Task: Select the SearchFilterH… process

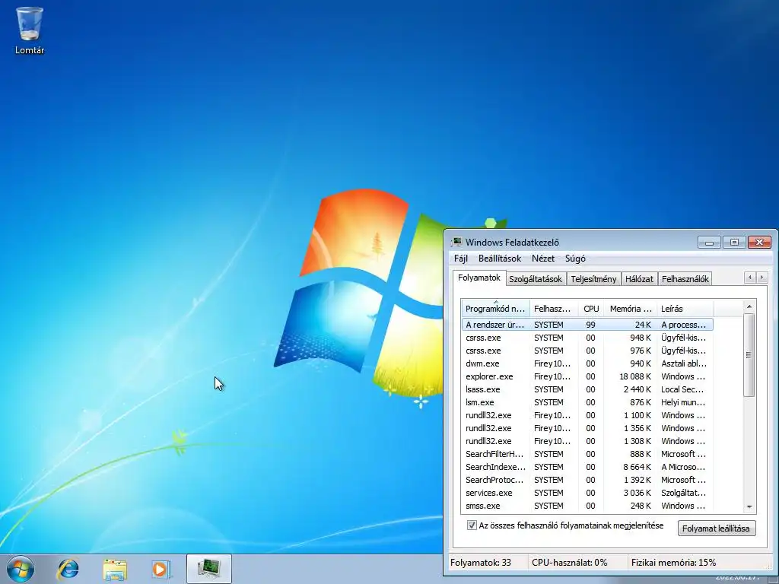Action: tap(587, 454)
